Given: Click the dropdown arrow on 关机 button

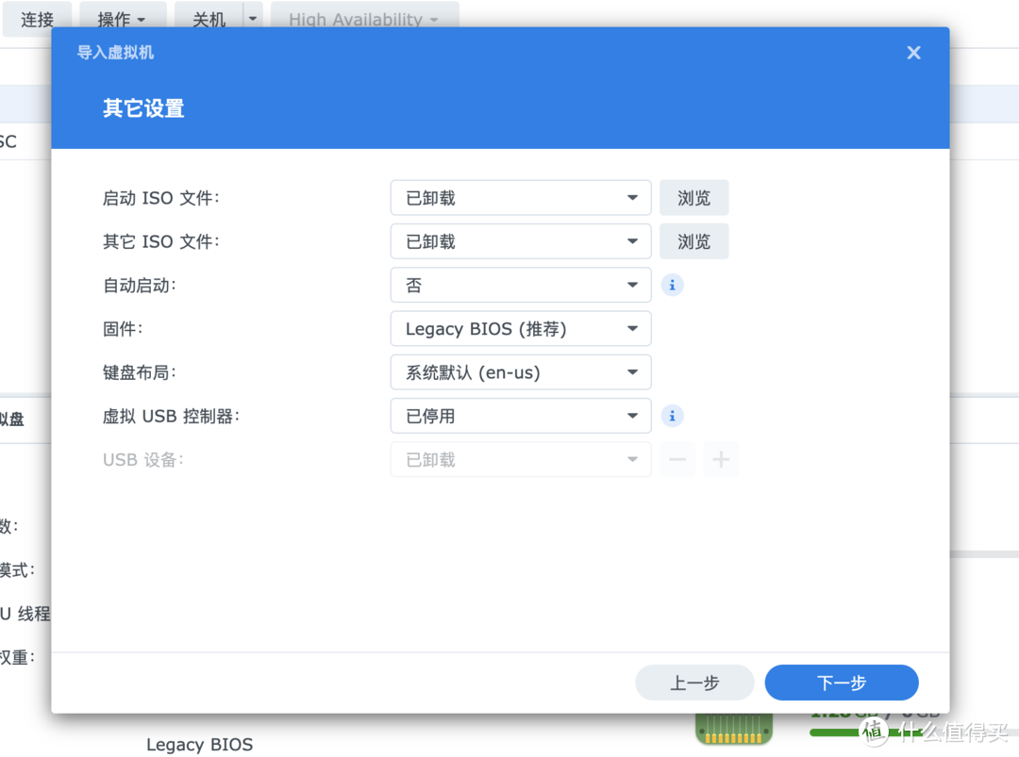Looking at the screenshot, I should [251, 18].
